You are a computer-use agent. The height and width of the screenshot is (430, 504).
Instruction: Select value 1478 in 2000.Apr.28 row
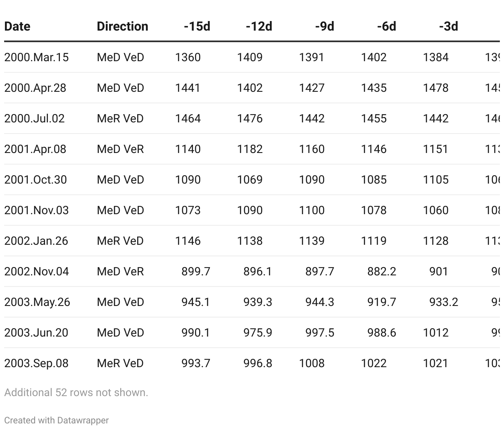[x=436, y=88]
